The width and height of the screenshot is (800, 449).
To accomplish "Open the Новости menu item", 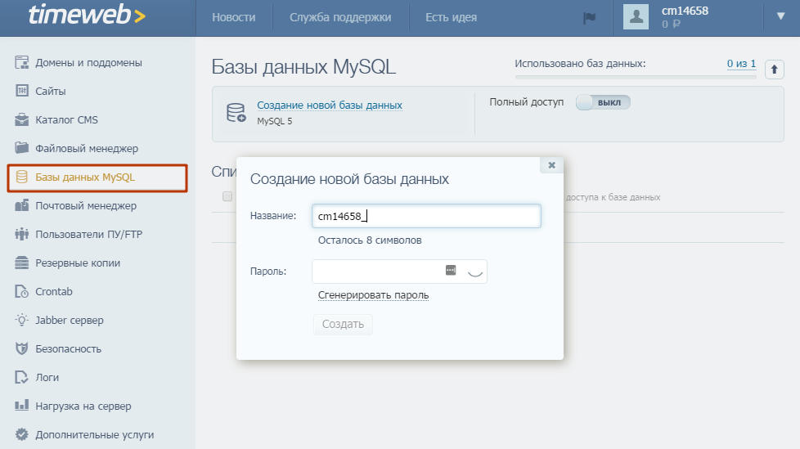I will (233, 17).
